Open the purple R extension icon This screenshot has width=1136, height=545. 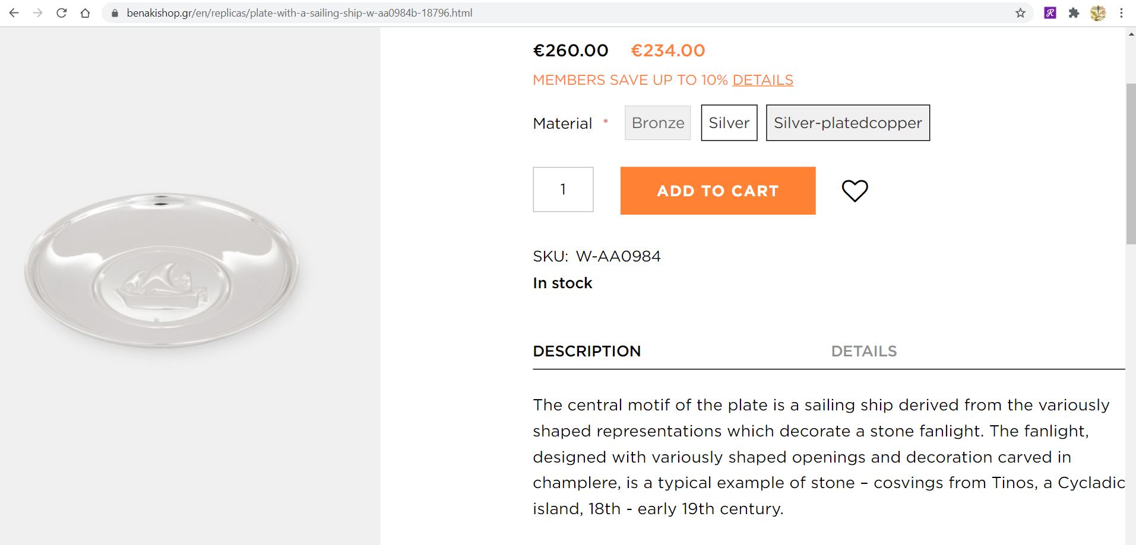point(1050,13)
